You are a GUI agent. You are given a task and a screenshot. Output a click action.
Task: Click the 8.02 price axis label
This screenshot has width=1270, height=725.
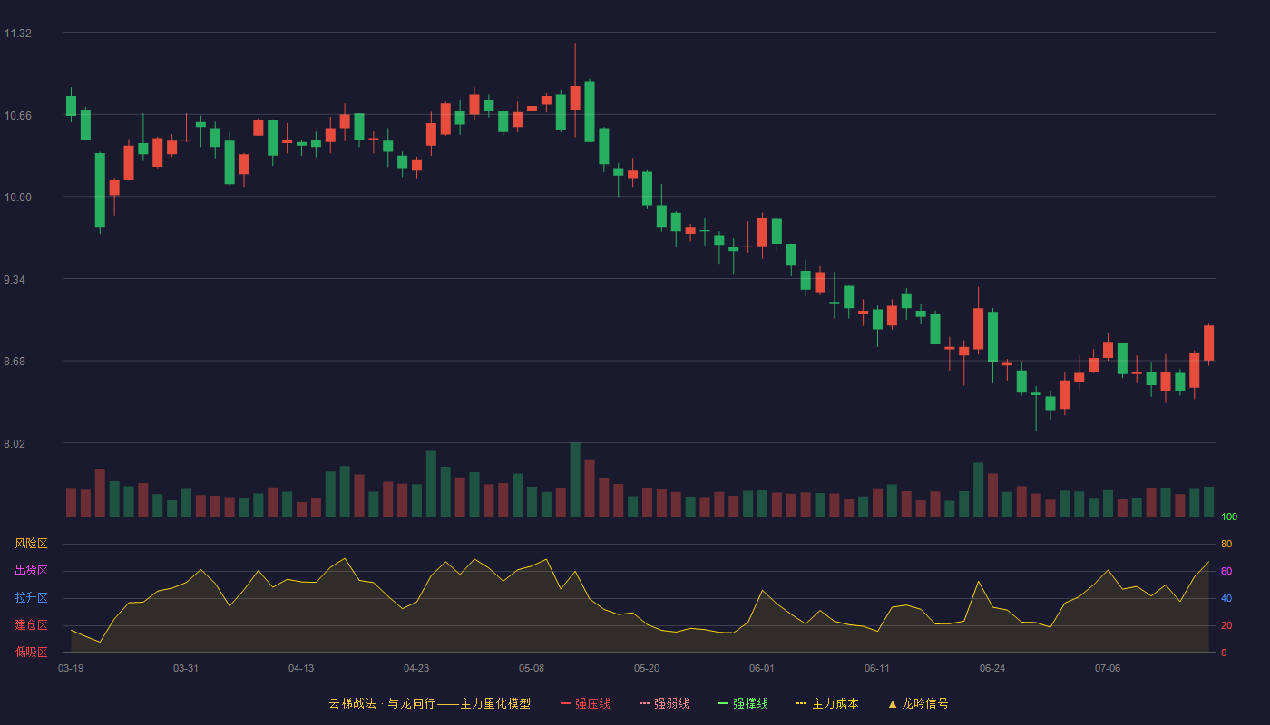(17, 444)
